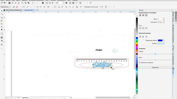
Task: Pick the red swatch in color palette
Action: [137, 45]
